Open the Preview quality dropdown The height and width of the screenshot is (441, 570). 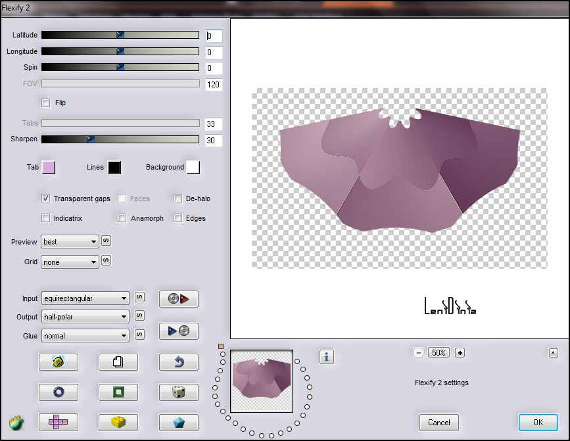click(x=70, y=242)
